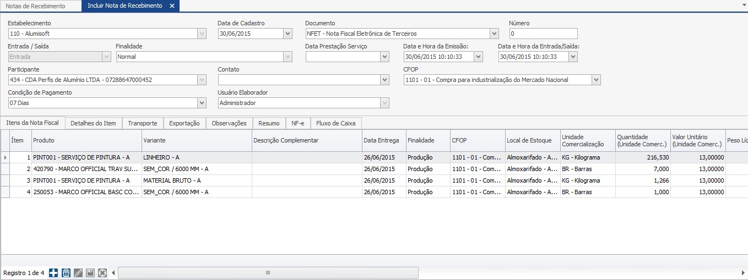Click the add new record plus icon

coord(53,273)
